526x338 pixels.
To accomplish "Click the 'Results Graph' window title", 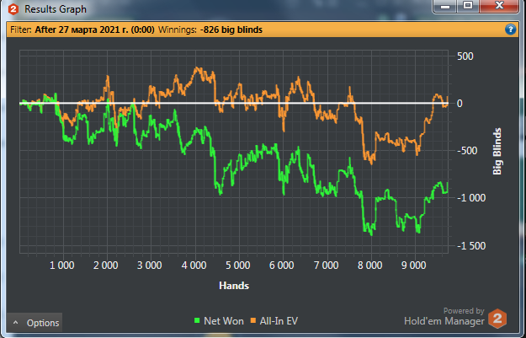I will click(x=56, y=9).
